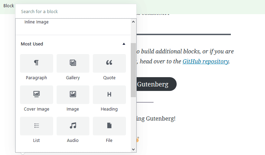Click the Search for a block field
The height and width of the screenshot is (155, 265).
76,11
